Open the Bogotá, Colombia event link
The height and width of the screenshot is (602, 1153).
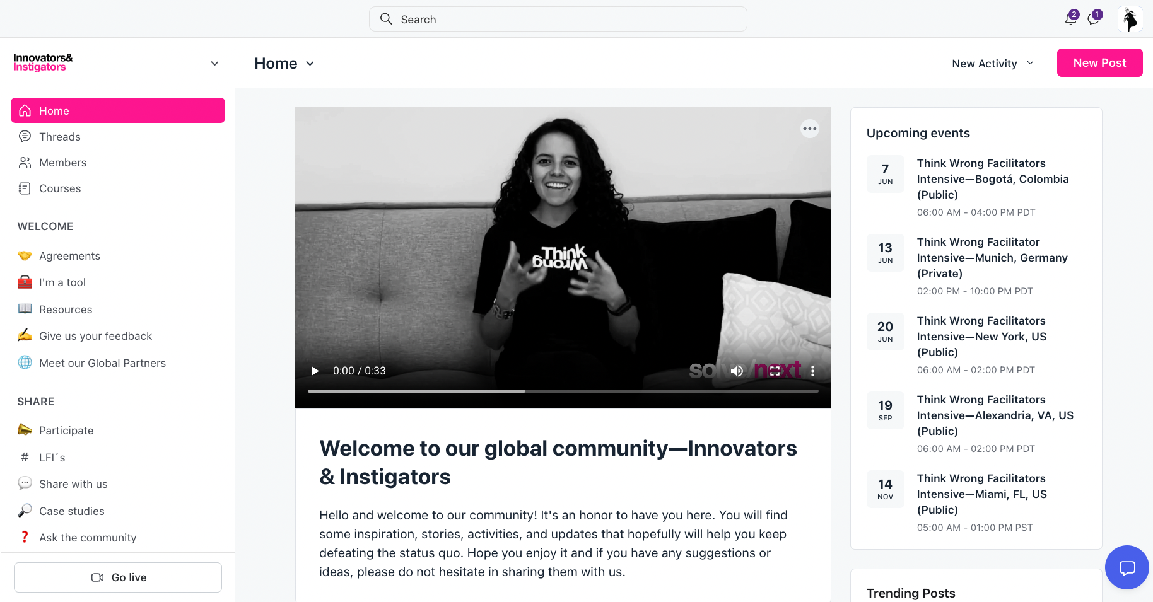tap(992, 179)
